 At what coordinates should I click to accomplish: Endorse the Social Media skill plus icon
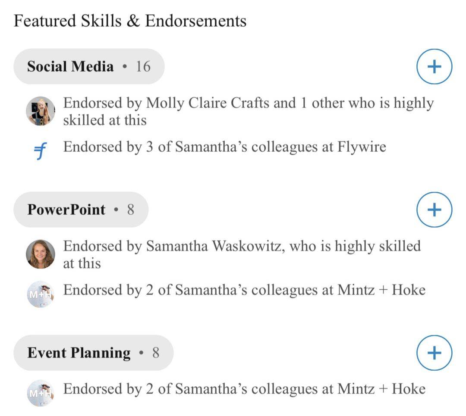[434, 66]
